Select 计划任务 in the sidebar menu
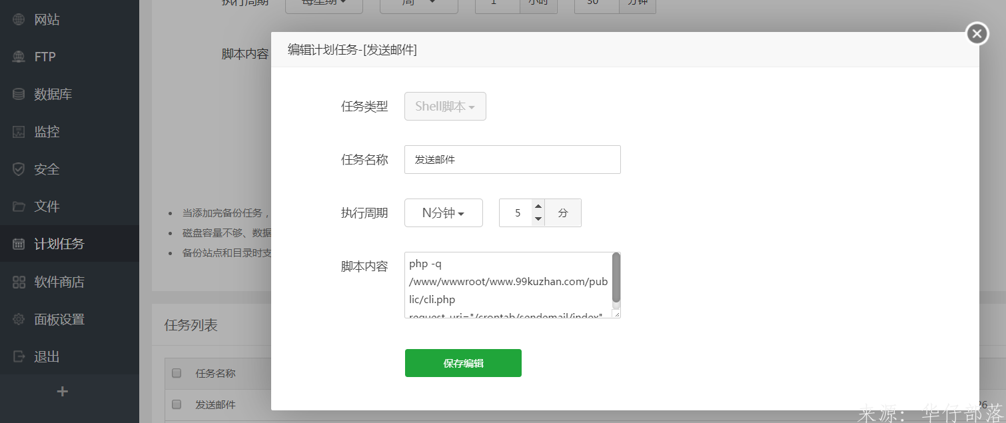 coord(59,244)
